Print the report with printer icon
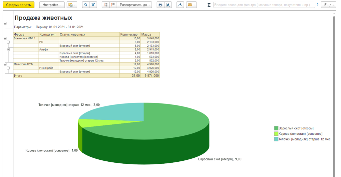Screen dimensions: 341x177 tap(161, 5)
